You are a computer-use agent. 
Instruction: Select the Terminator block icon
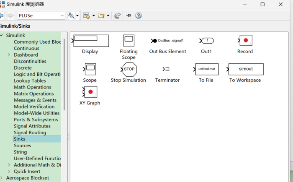pos(166,69)
